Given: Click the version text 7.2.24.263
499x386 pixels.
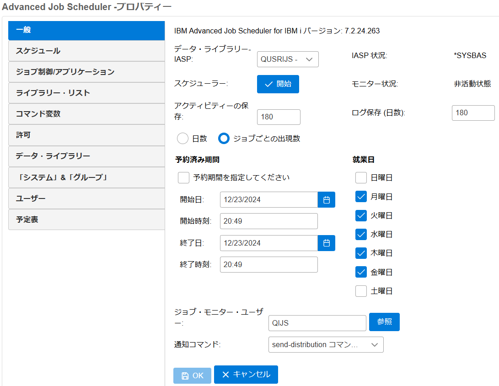Looking at the screenshot, I should click(x=362, y=31).
